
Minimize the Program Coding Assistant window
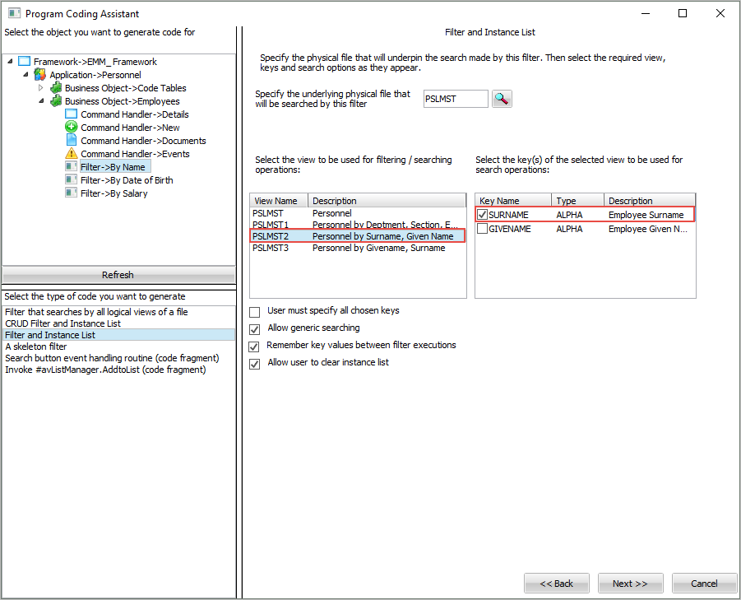pyautogui.click(x=646, y=13)
